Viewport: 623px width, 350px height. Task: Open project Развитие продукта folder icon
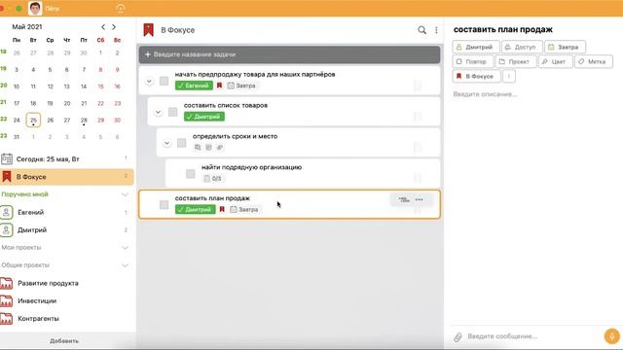(7, 283)
